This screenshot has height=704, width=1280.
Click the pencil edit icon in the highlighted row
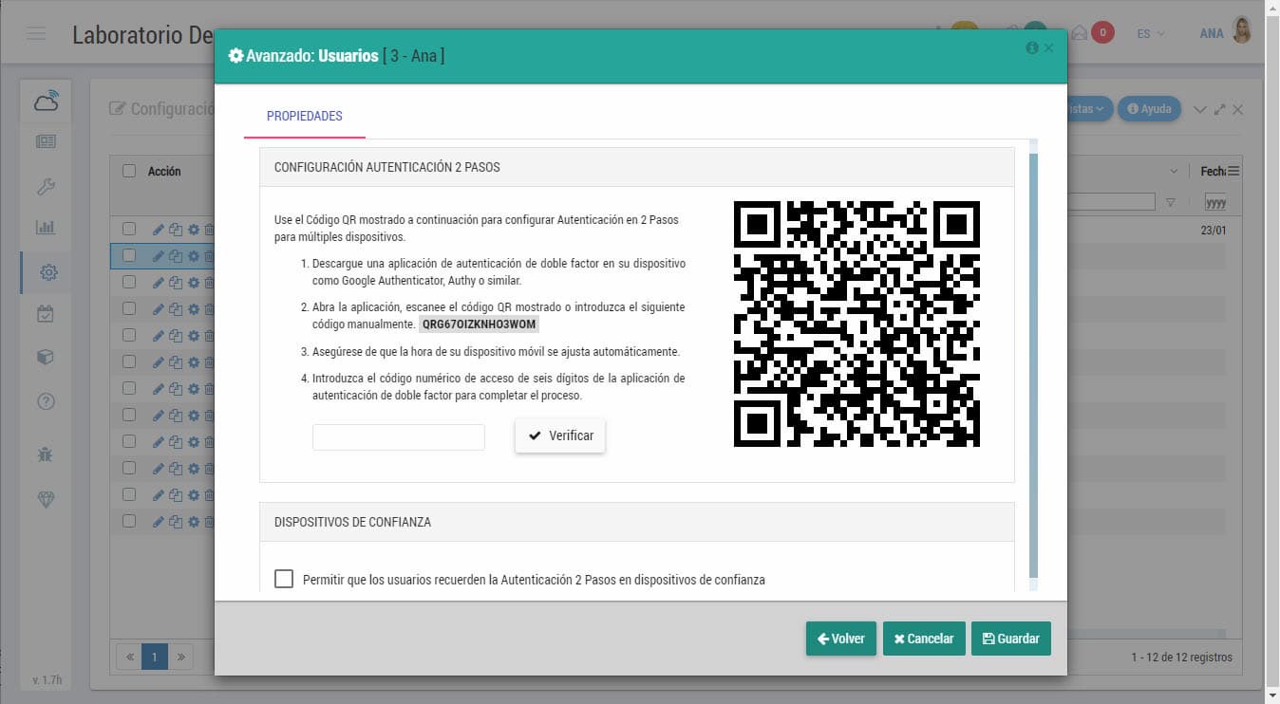158,256
